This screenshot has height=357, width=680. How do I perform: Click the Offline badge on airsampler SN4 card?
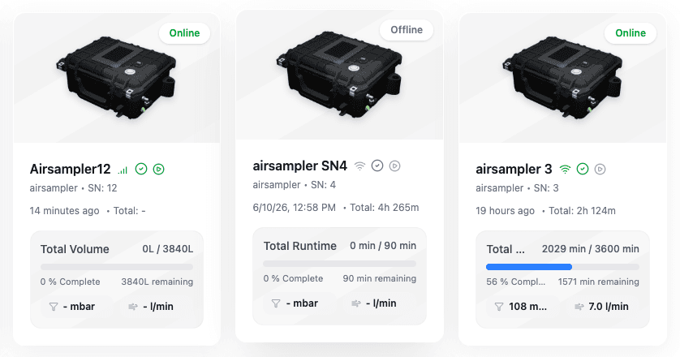click(x=407, y=30)
